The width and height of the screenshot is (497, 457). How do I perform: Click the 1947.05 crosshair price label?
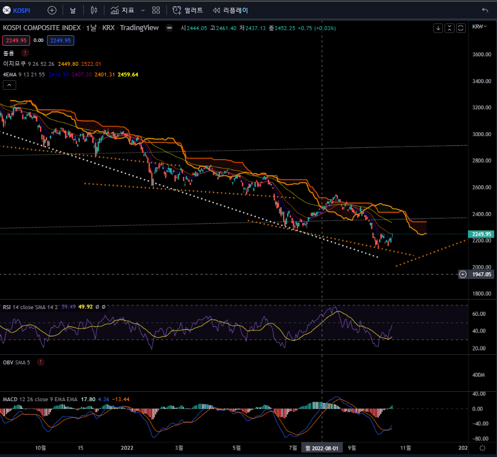tap(481, 275)
